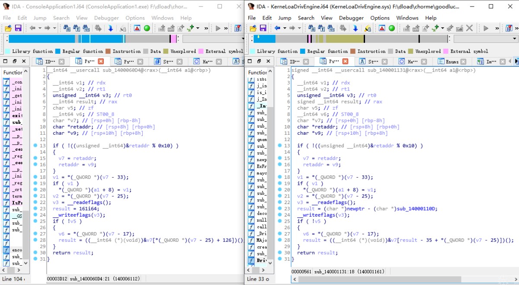This screenshot has width=519, height=285.
Task: Select 'qmem' function in KerneLoaDrivEngine function list
Action: click(x=262, y=139)
